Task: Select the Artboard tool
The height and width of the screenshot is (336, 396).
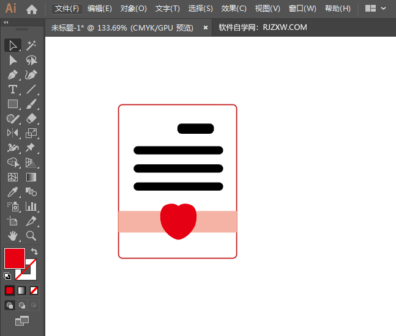Action: (x=13, y=221)
